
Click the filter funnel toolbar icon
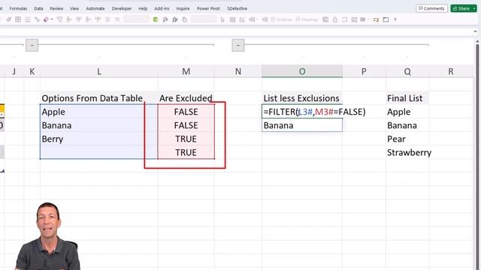click(59, 19)
